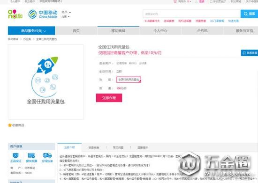258x183 pixels.
Task: Click the delivery truck free-shipping icon
Action: click(x=47, y=155)
